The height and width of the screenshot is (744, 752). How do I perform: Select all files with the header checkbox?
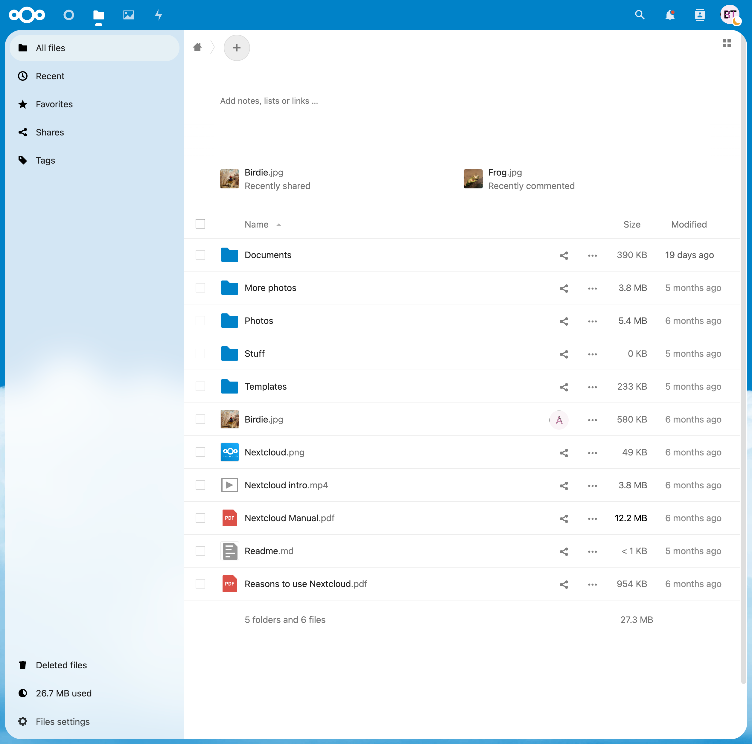(200, 224)
